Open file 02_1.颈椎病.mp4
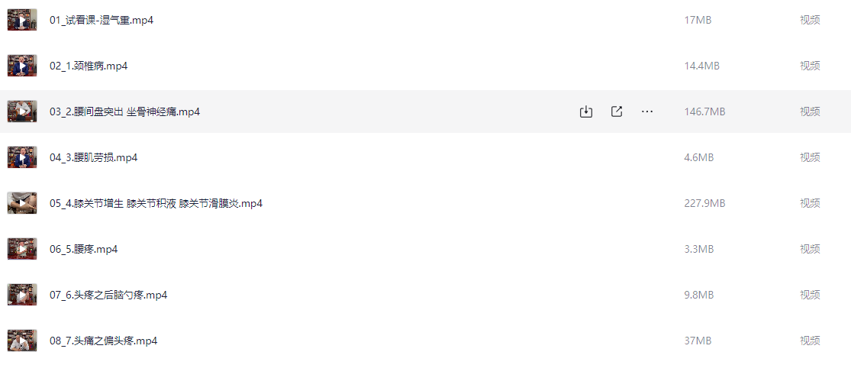The width and height of the screenshot is (851, 365). click(89, 66)
